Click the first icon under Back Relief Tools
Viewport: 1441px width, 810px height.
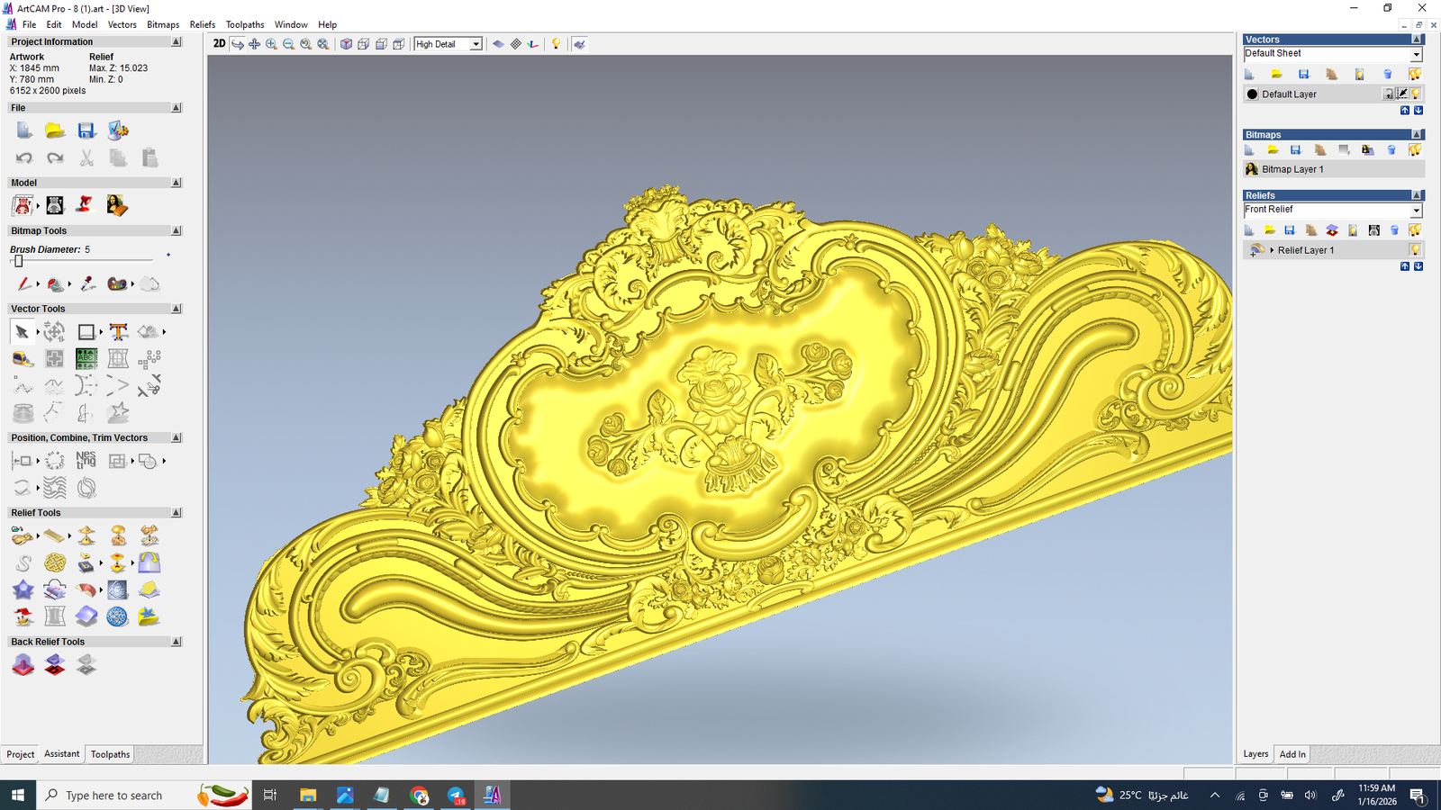23,665
